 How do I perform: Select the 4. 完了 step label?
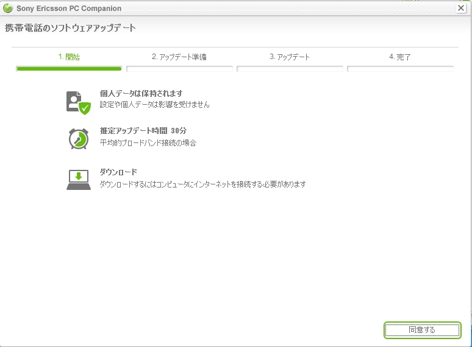click(x=400, y=57)
